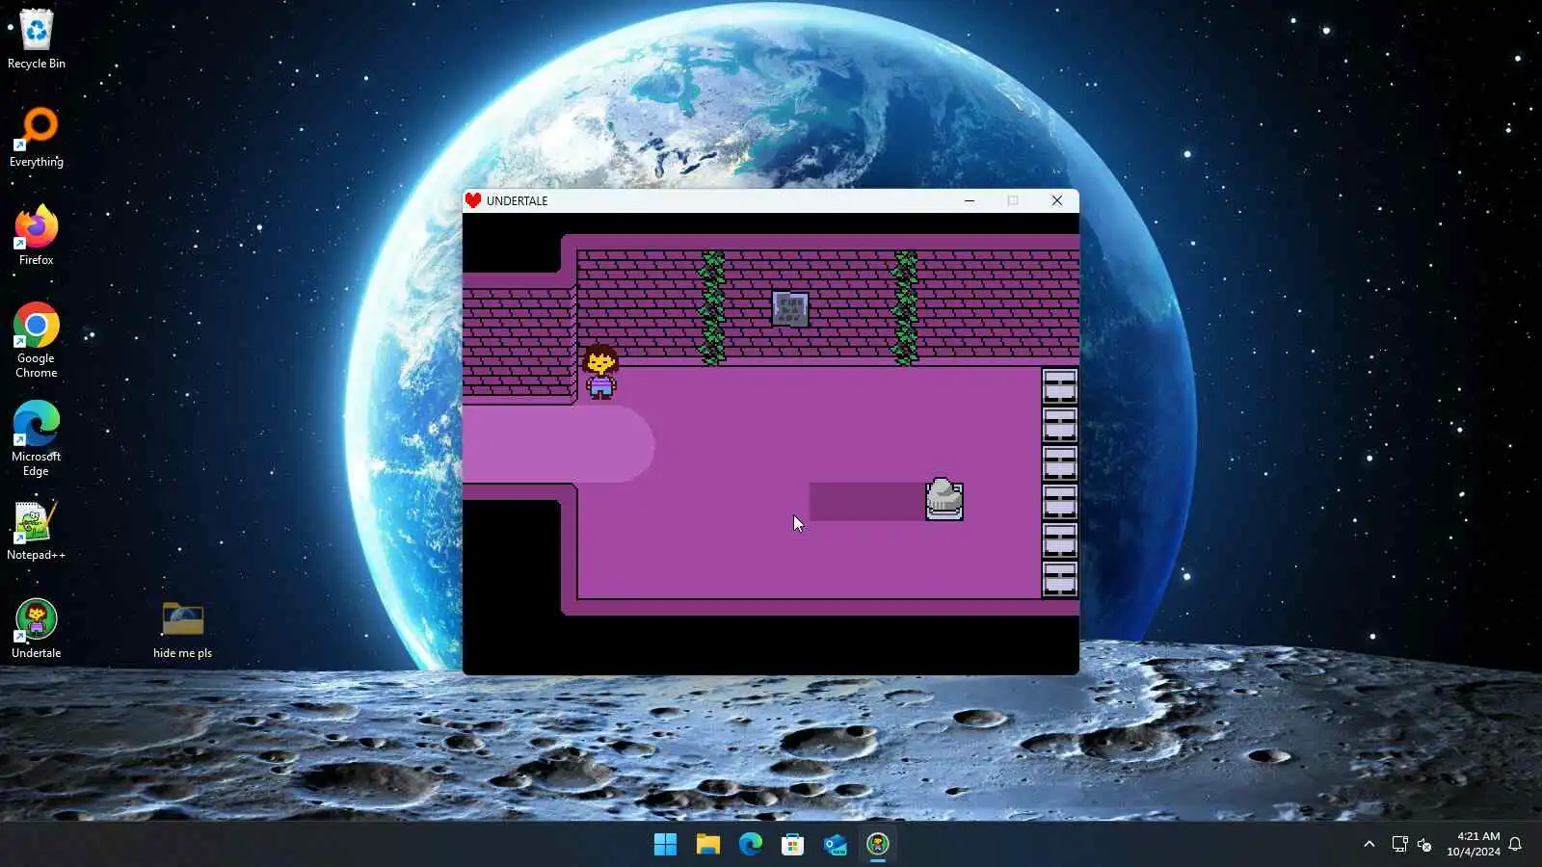This screenshot has width=1542, height=867.
Task: Launch the Notepad++ desktop shortcut
Action: [x=37, y=530]
